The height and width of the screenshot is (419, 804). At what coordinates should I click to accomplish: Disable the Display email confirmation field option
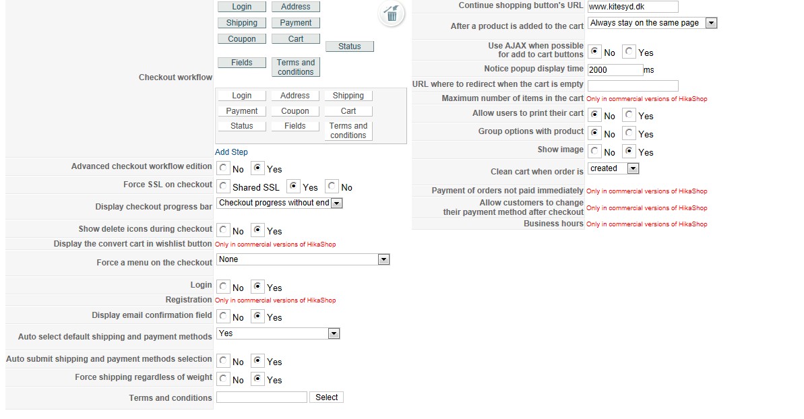click(224, 317)
